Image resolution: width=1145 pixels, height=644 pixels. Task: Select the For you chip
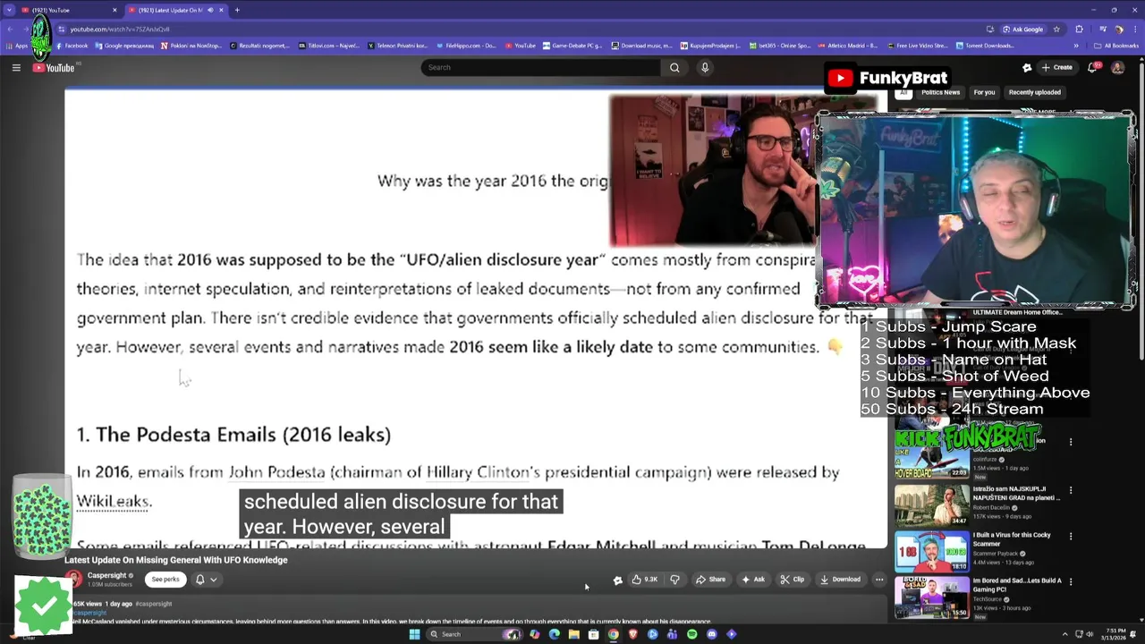click(984, 92)
